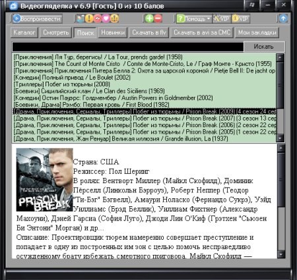
Task: Select 'Великая иллюзия' (1937) row
Action: (x=144, y=139)
